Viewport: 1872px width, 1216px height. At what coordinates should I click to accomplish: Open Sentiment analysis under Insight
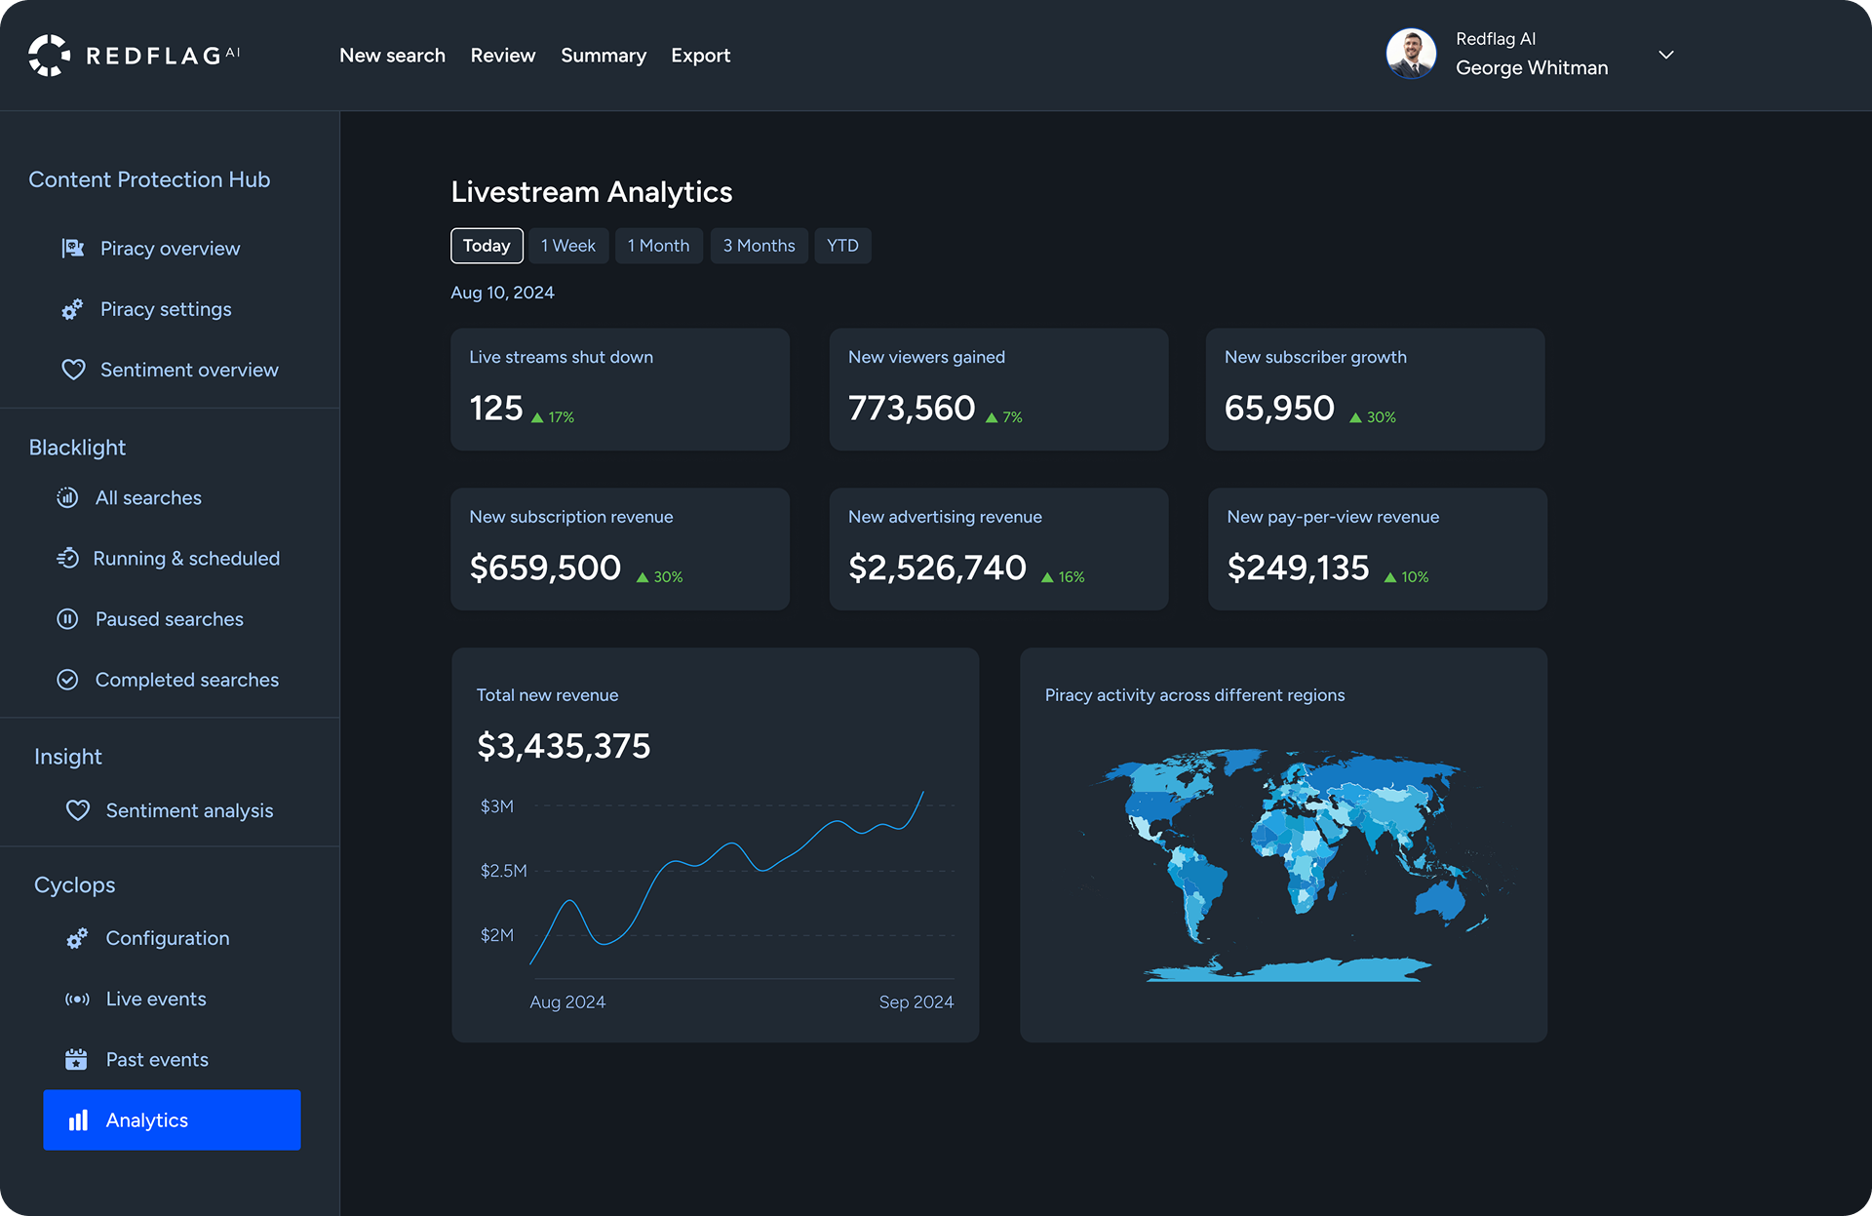click(x=189, y=810)
